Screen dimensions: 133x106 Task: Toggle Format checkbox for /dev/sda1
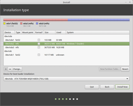[39, 40]
